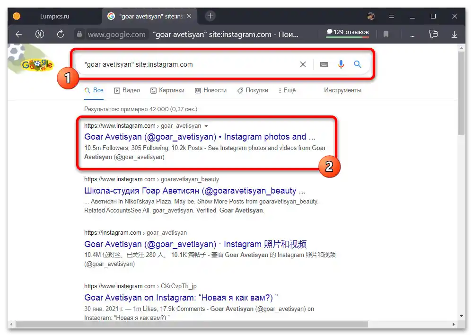Start voice search with the microphone
Viewport: 473px width, 336px height.
(341, 64)
